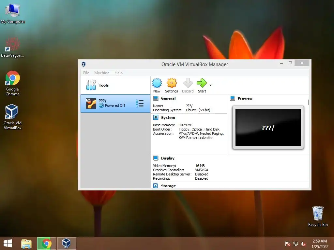Screen dimensions: 334x250
Task: Click Floppy, Optical, Hard Disk boot order
Action: click(x=199, y=129)
